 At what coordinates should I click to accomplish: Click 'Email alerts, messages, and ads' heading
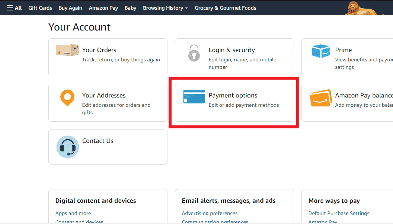tap(229, 201)
